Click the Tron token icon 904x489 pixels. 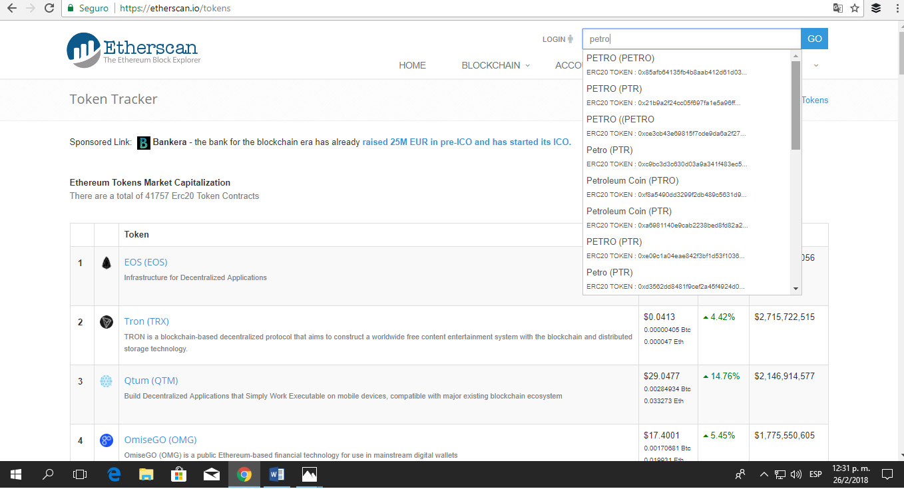(x=107, y=323)
